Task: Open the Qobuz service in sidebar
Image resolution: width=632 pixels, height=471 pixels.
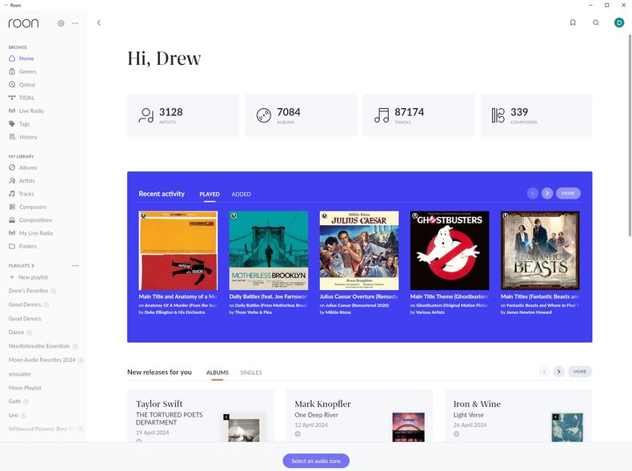Action: coord(27,84)
